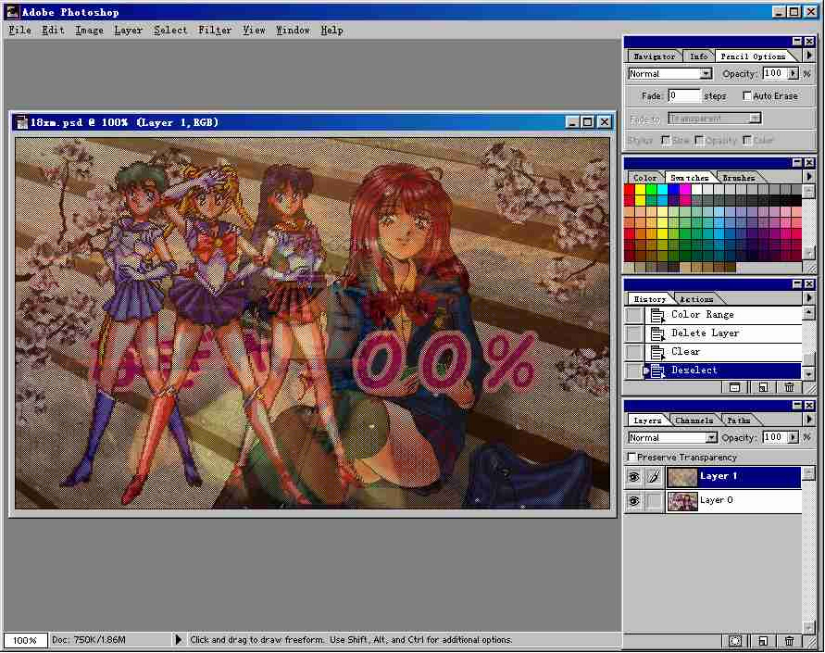Toggle the link box beside Layer 0
825x653 pixels.
654,501
